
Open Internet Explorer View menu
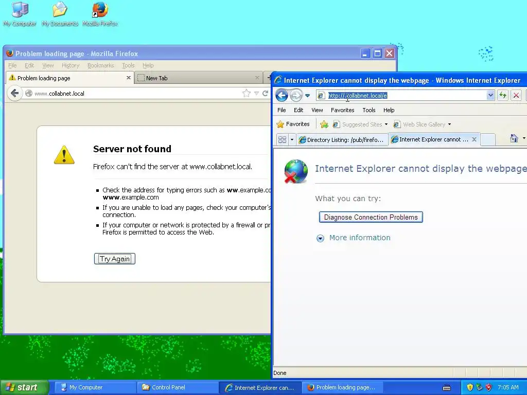coord(317,110)
